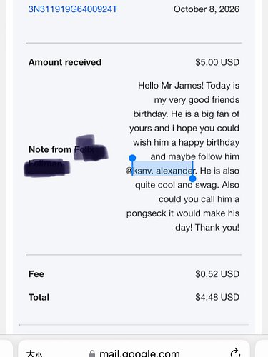Tap the lower text selection handle

click(x=192, y=178)
